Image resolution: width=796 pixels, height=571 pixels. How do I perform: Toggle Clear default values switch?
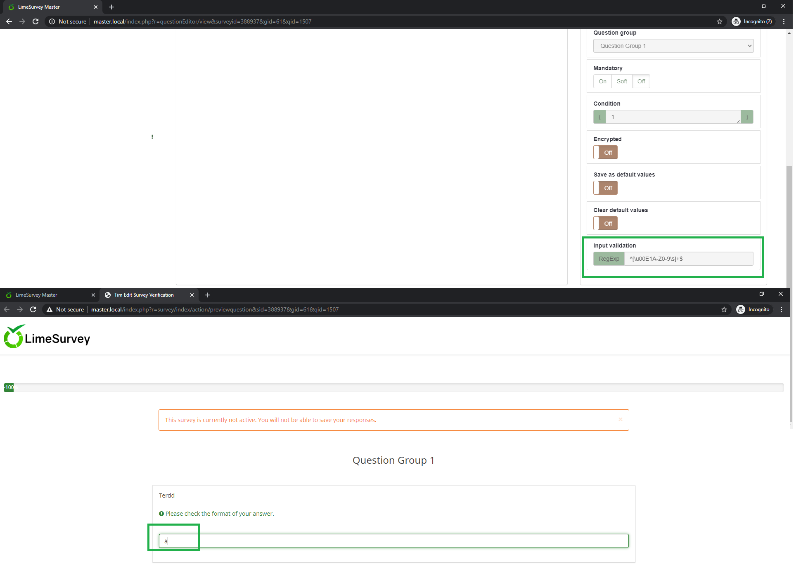(605, 224)
